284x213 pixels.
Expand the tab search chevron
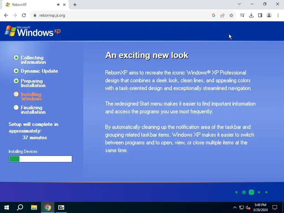239,4
